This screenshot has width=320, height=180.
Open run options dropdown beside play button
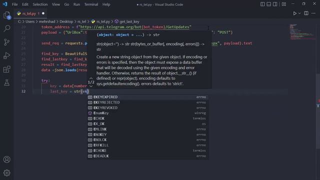tap(299, 13)
